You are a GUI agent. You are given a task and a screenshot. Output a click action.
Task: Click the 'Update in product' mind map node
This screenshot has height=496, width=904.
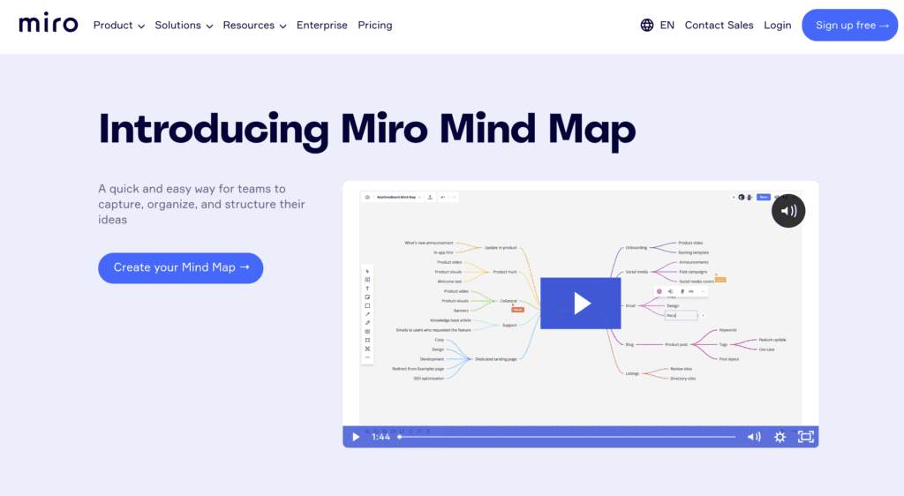tap(501, 248)
